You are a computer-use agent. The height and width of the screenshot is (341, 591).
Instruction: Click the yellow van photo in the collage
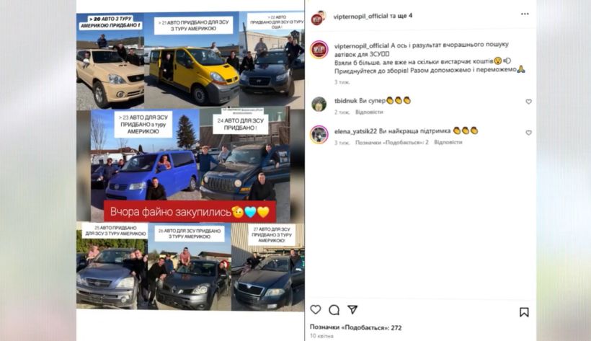point(192,61)
